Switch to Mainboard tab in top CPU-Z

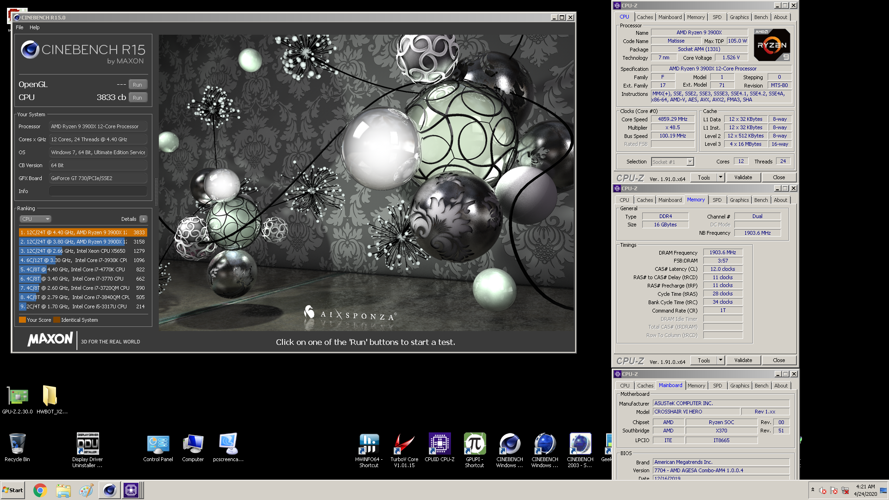pyautogui.click(x=670, y=17)
